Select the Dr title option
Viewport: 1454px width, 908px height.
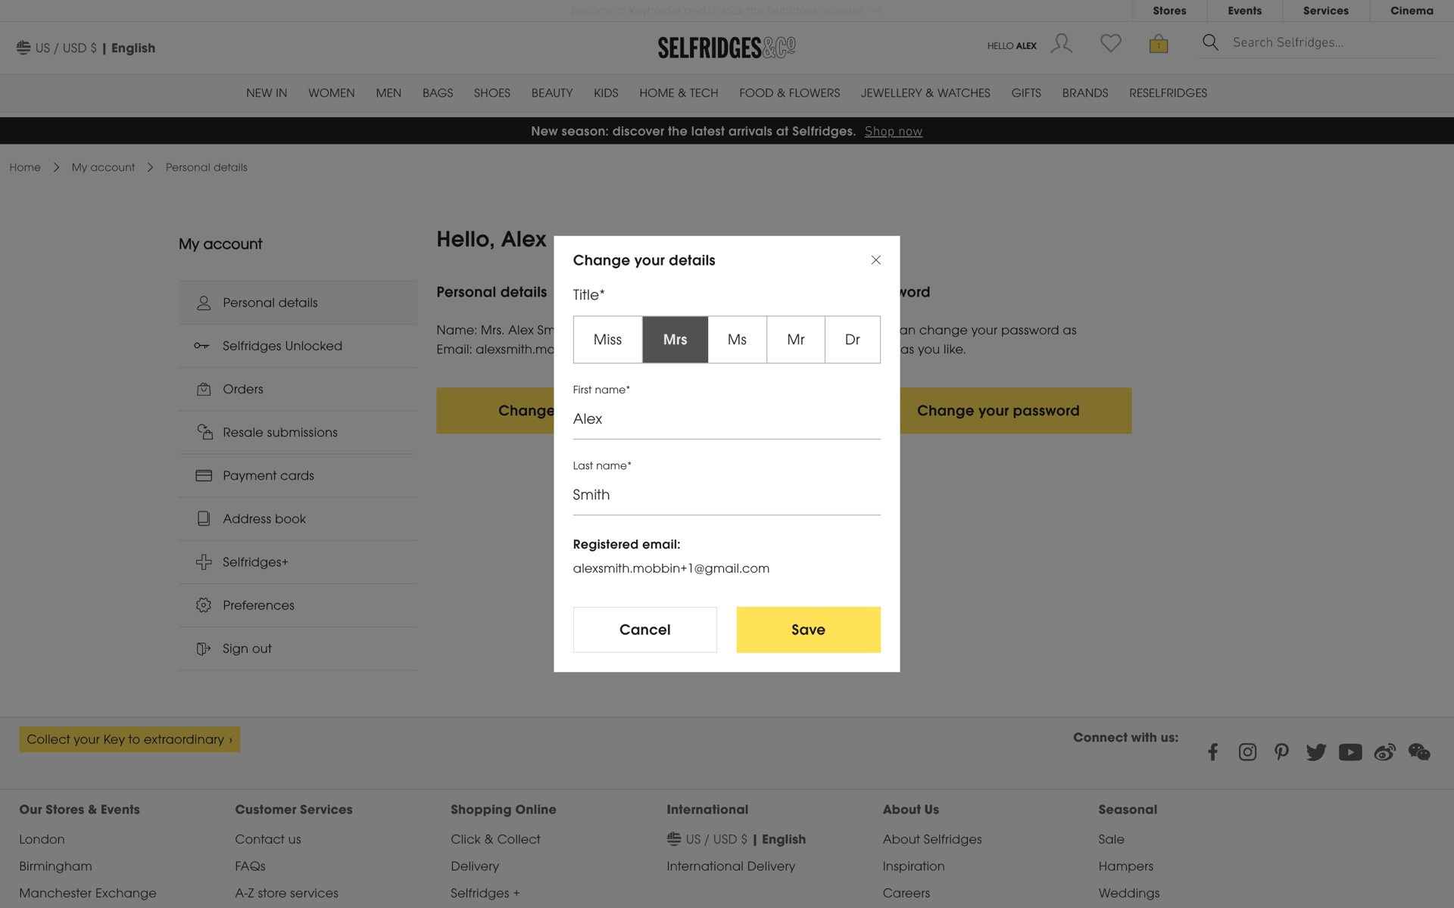[852, 340]
